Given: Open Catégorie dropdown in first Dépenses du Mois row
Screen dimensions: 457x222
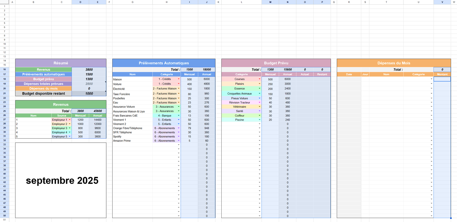Looking at the screenshot, I should (431, 79).
